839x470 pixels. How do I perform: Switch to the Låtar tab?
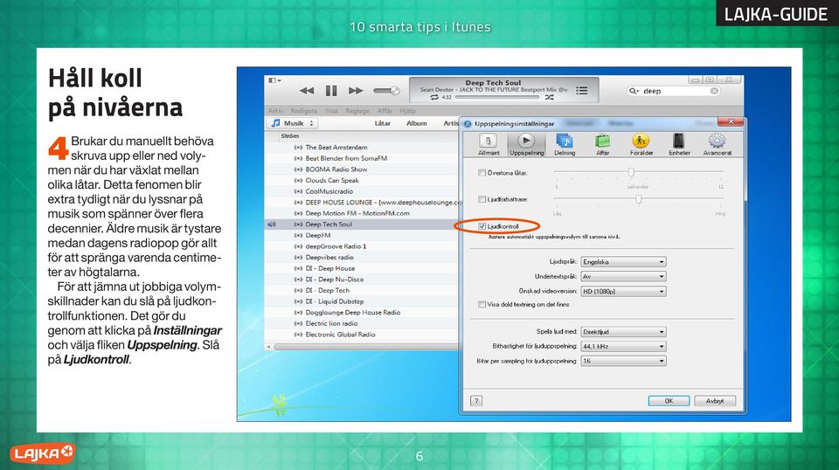click(x=382, y=123)
